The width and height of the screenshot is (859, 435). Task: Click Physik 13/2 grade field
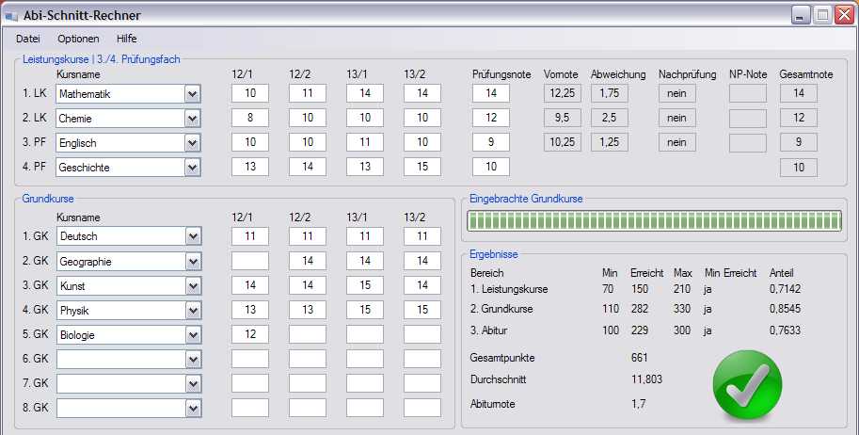(422, 310)
